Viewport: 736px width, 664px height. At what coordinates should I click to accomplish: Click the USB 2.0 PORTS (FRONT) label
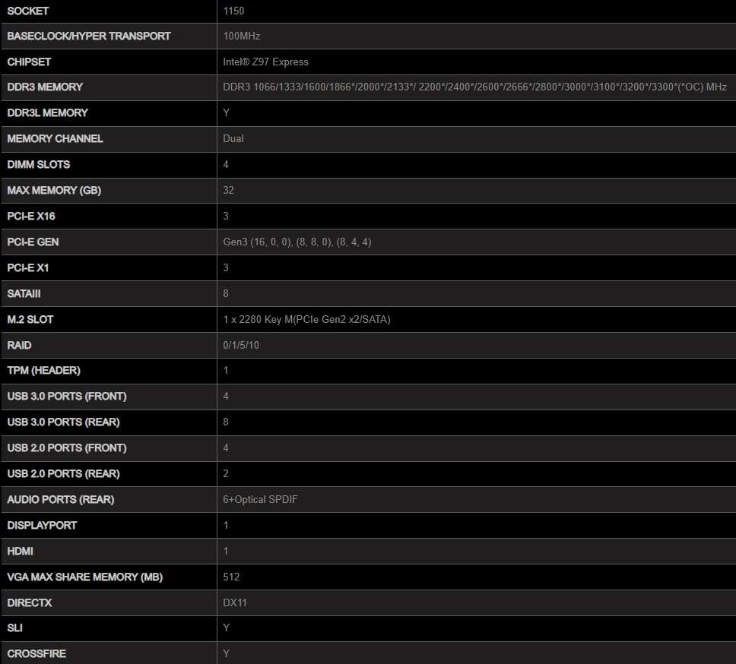[x=66, y=447]
